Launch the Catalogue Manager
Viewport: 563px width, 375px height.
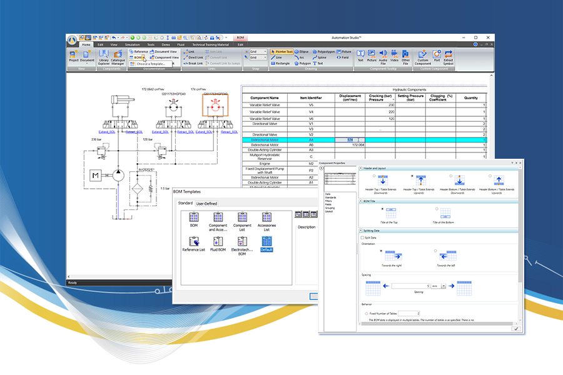pyautogui.click(x=118, y=57)
